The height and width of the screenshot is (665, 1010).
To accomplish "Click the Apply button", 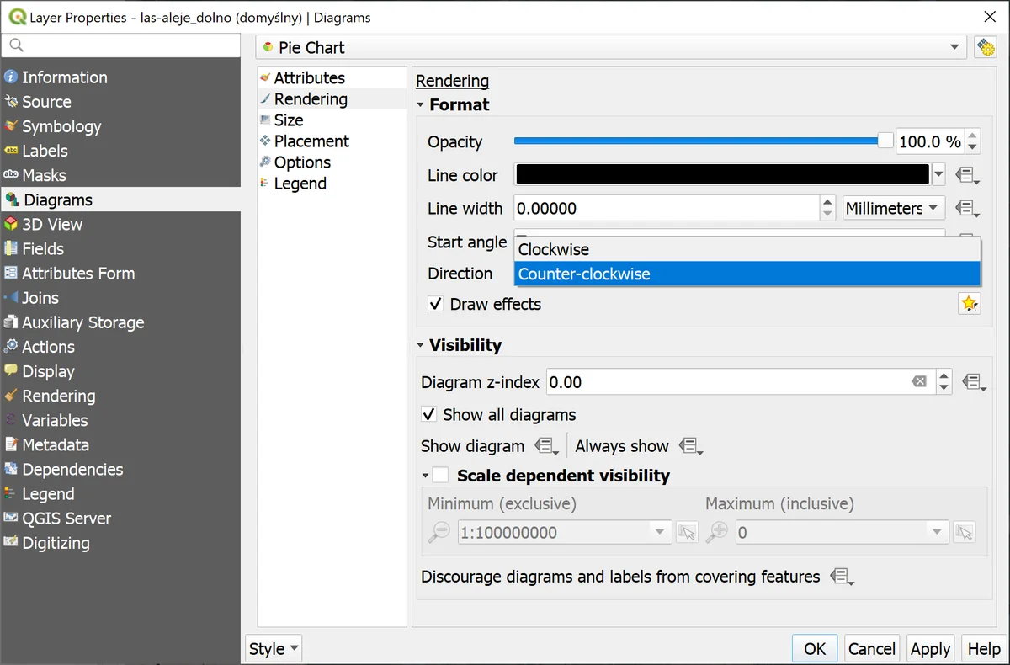I will (x=930, y=648).
